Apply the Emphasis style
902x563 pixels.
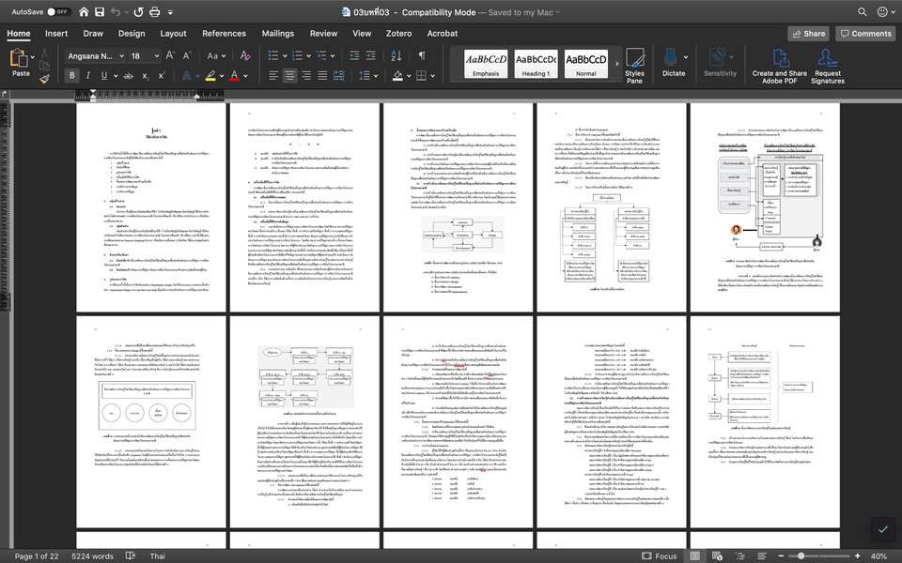[x=486, y=64]
